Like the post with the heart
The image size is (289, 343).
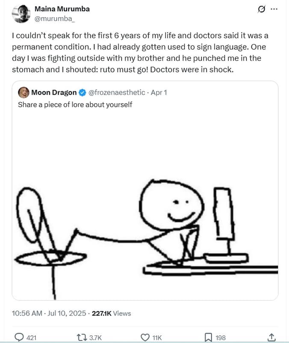[146, 337]
